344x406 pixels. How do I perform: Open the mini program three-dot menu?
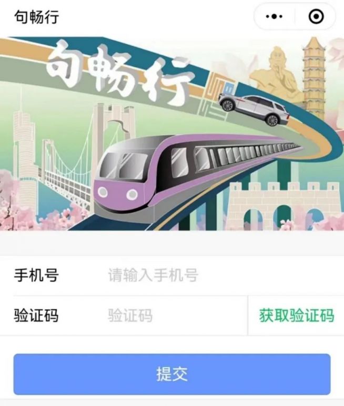[274, 16]
